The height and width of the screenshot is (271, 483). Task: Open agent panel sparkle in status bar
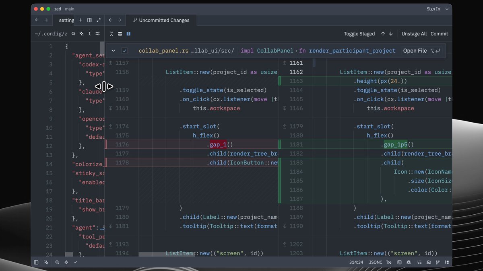[47, 262]
